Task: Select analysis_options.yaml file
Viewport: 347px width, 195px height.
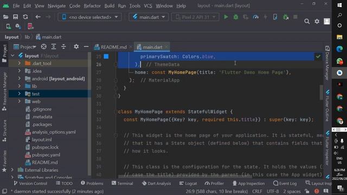Action: click(x=54, y=132)
